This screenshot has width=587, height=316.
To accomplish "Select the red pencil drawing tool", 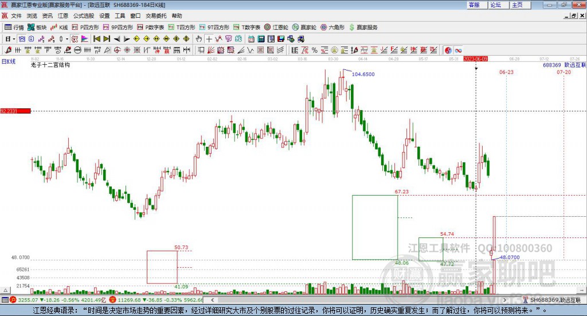I will click(x=8, y=50).
